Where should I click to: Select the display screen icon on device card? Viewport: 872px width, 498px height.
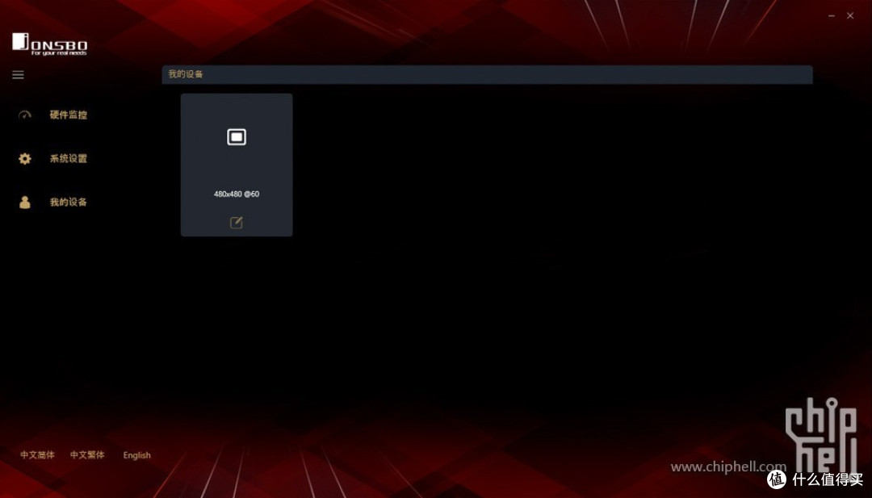(237, 136)
